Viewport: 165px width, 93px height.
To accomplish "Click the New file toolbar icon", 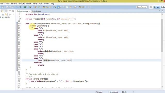I will (x=3, y=7).
